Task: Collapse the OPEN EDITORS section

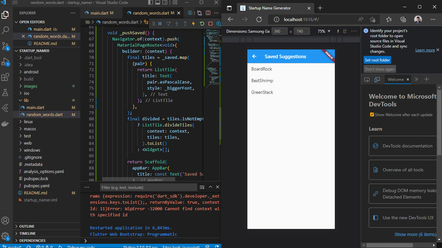Action: [x=47, y=22]
